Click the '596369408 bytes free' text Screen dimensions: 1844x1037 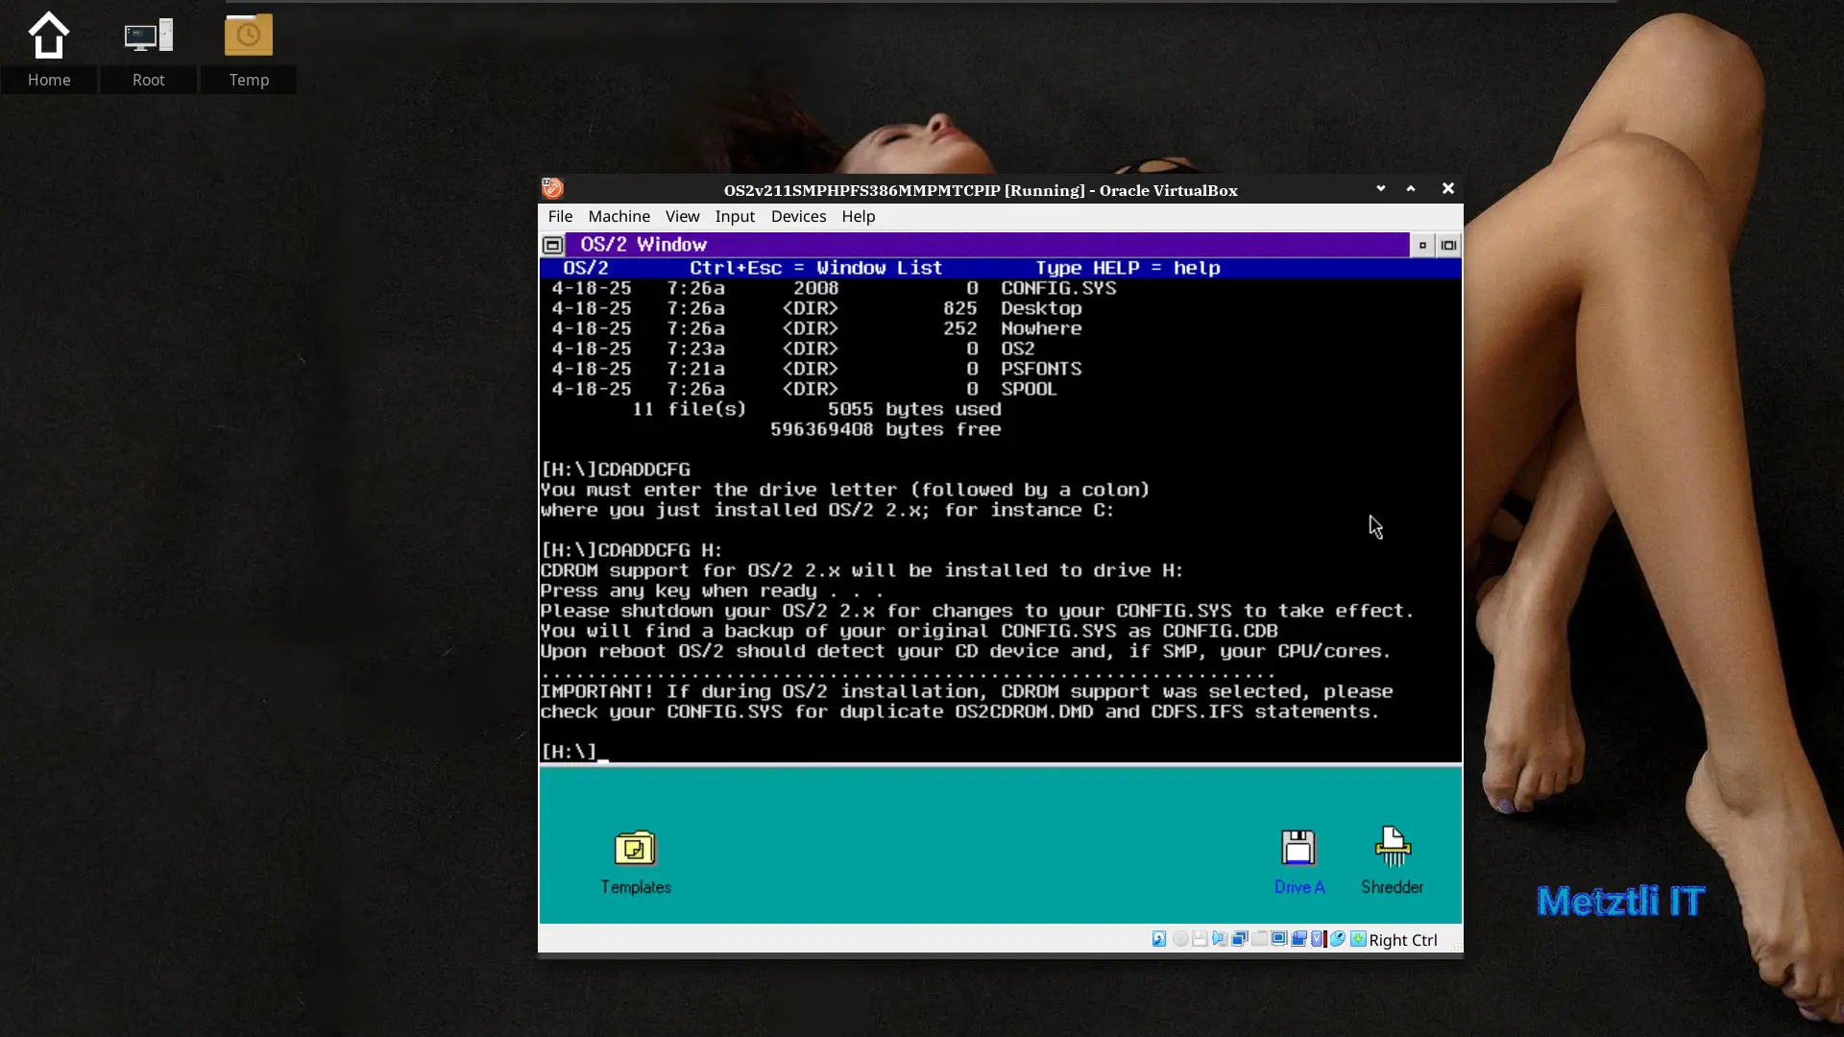886,429
